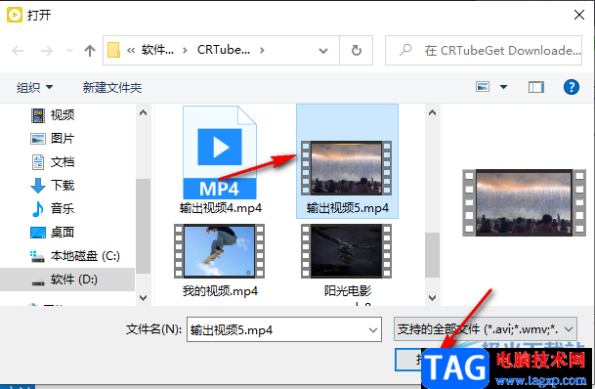Open the more view options arrow
The width and height of the screenshot is (595, 389).
pos(503,87)
